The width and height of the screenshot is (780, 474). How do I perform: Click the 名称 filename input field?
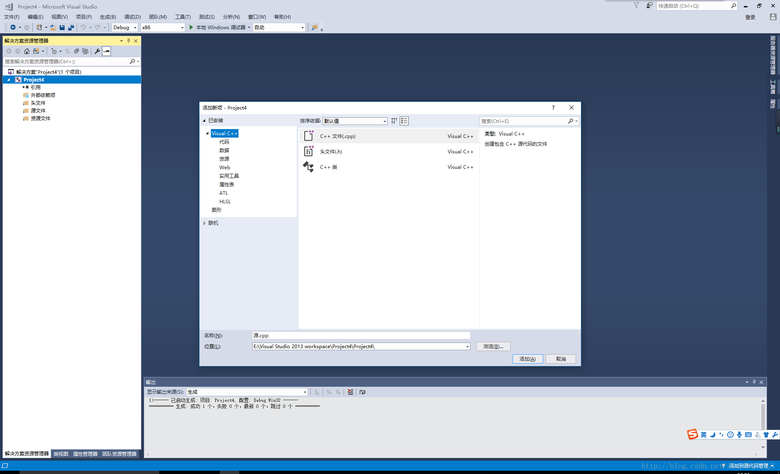(x=361, y=336)
